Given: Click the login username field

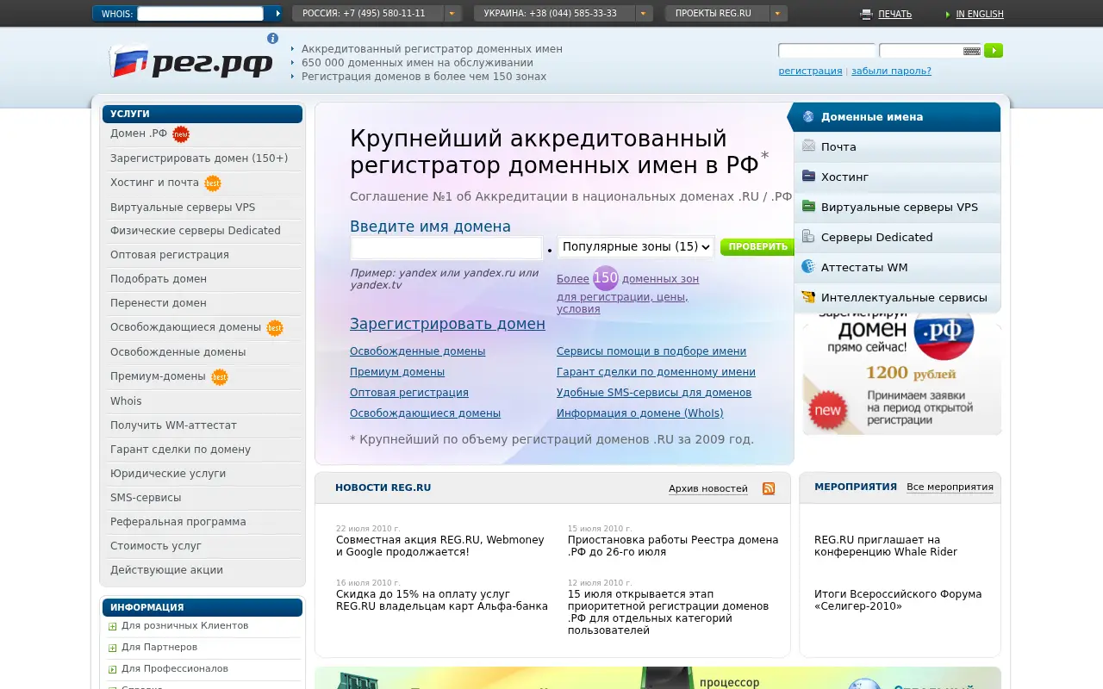Looking at the screenshot, I should 826,51.
